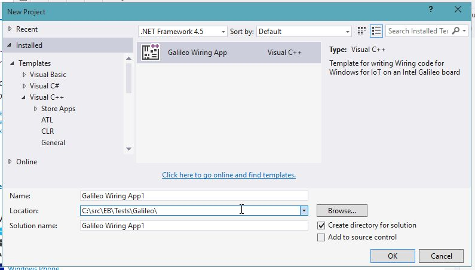Expand the Online section

[x=10, y=162]
